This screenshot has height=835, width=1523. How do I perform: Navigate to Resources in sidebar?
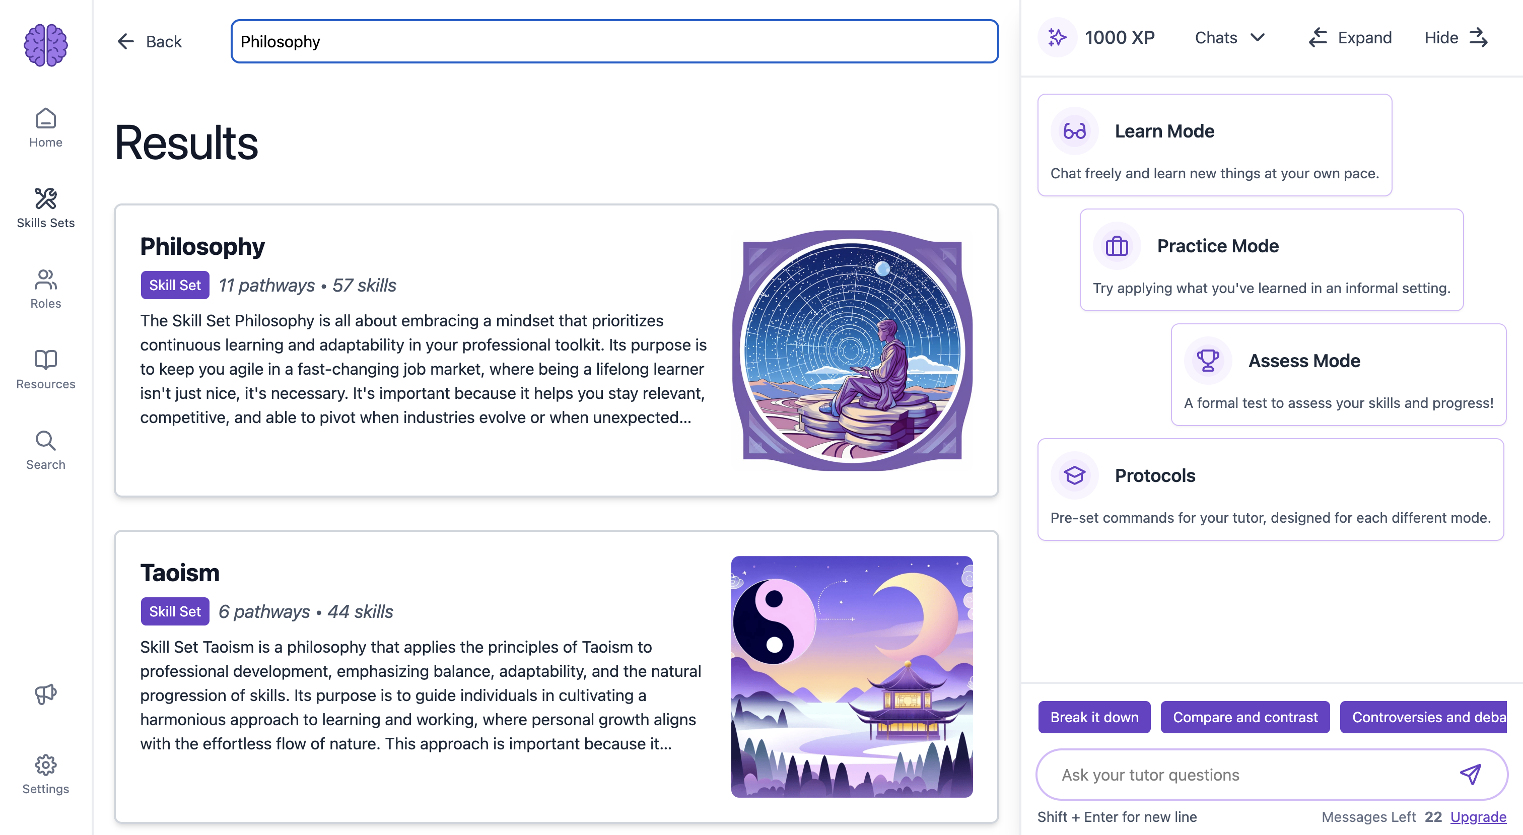[45, 369]
